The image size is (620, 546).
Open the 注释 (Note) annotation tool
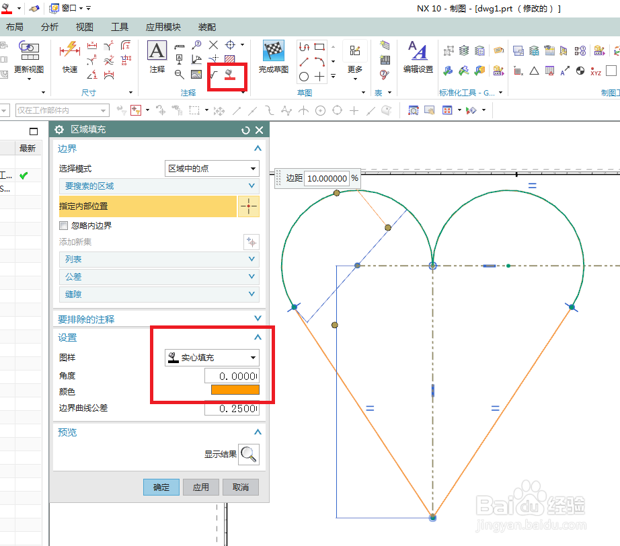[156, 50]
